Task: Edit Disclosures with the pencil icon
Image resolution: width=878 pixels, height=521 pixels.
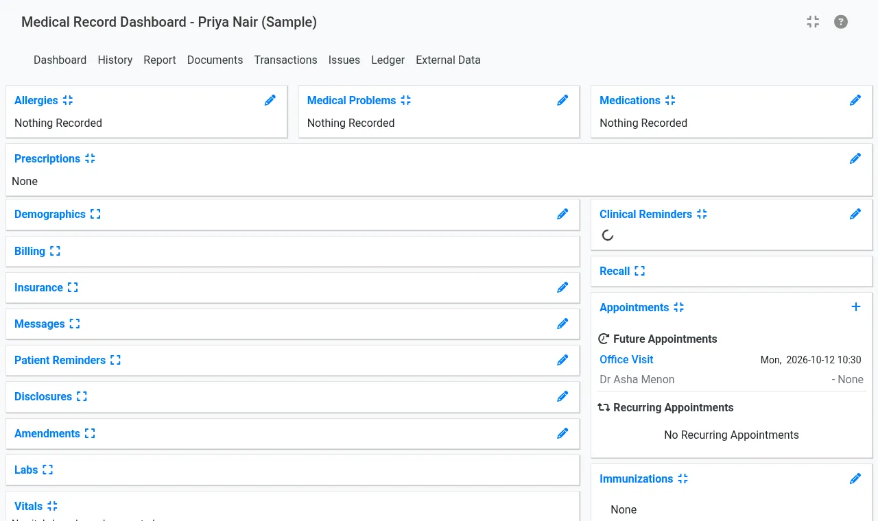Action: tap(562, 396)
